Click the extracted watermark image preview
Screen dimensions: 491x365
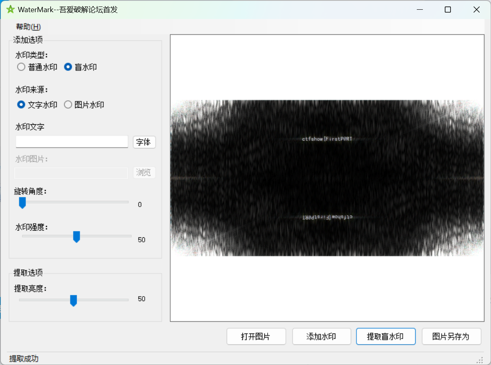click(x=327, y=178)
